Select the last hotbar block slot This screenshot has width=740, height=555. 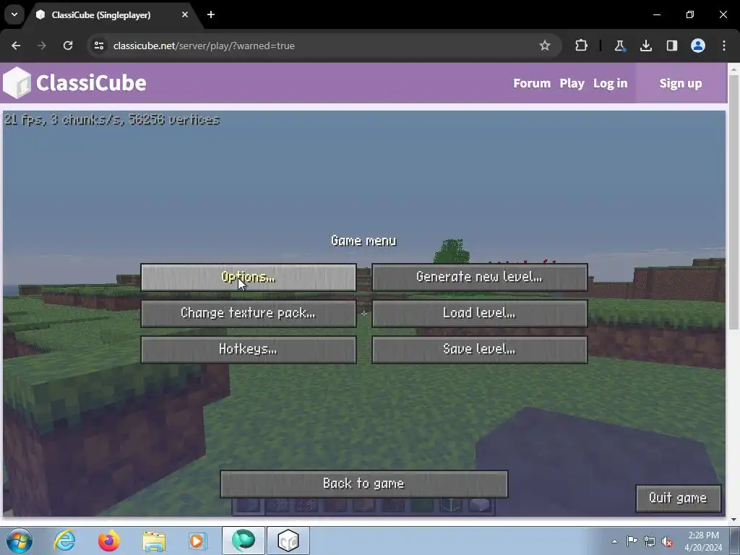point(481,505)
